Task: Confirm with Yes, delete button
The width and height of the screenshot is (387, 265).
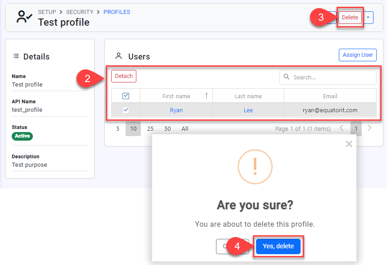Action: pos(278,246)
